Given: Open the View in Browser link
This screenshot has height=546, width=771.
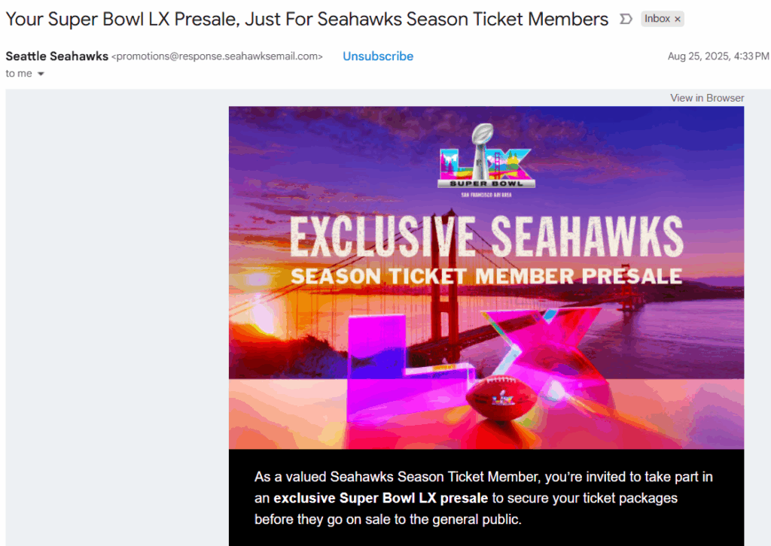Looking at the screenshot, I should pos(707,98).
